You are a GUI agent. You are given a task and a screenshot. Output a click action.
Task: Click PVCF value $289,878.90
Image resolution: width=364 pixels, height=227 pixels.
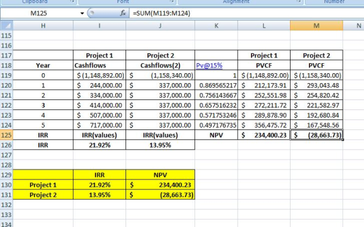[x=264, y=115]
